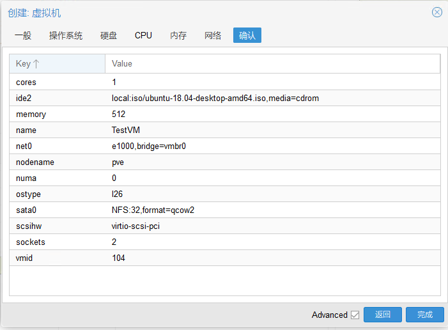Go to the 硬盘 tab
This screenshot has height=330, width=448.
pyautogui.click(x=109, y=35)
